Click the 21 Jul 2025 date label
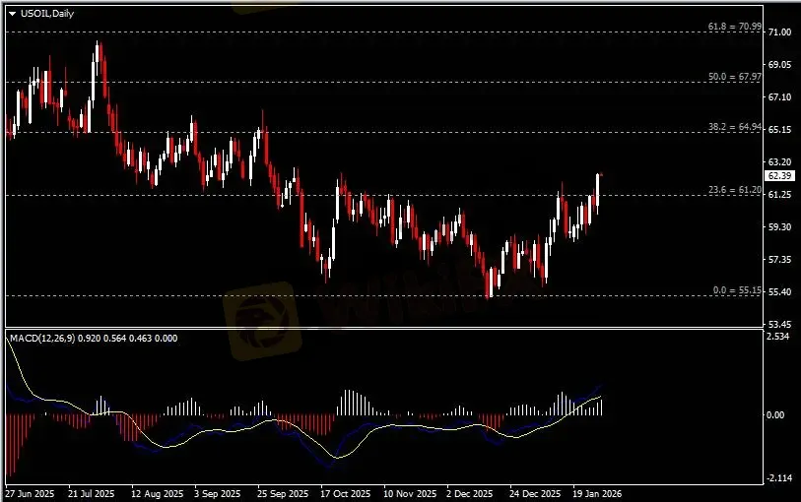This screenshot has height=502, width=801. 92,494
